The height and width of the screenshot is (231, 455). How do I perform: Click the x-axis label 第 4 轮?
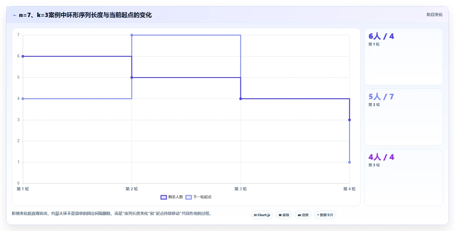pyautogui.click(x=349, y=189)
